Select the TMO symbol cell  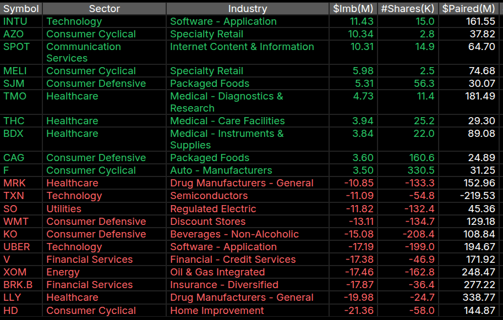click(21, 102)
